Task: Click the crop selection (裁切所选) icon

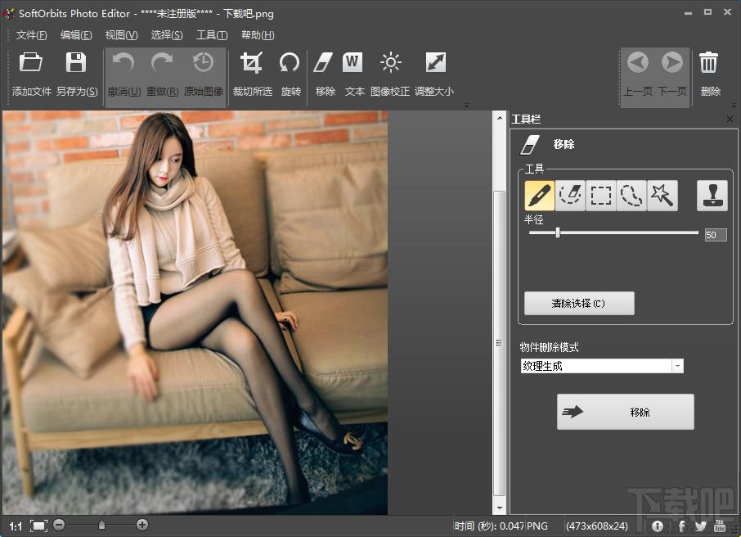Action: click(x=252, y=63)
